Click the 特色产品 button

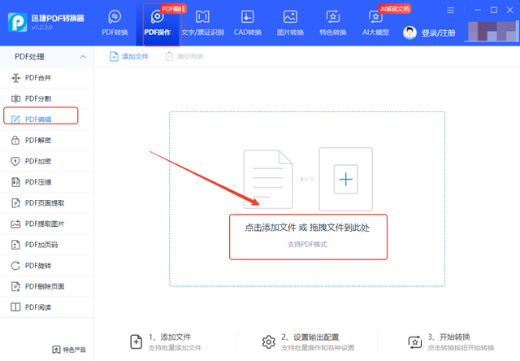click(x=69, y=350)
